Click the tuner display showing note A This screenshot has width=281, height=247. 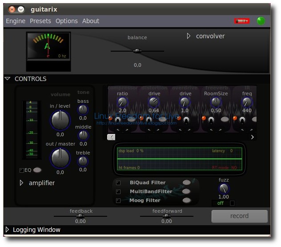(48, 46)
